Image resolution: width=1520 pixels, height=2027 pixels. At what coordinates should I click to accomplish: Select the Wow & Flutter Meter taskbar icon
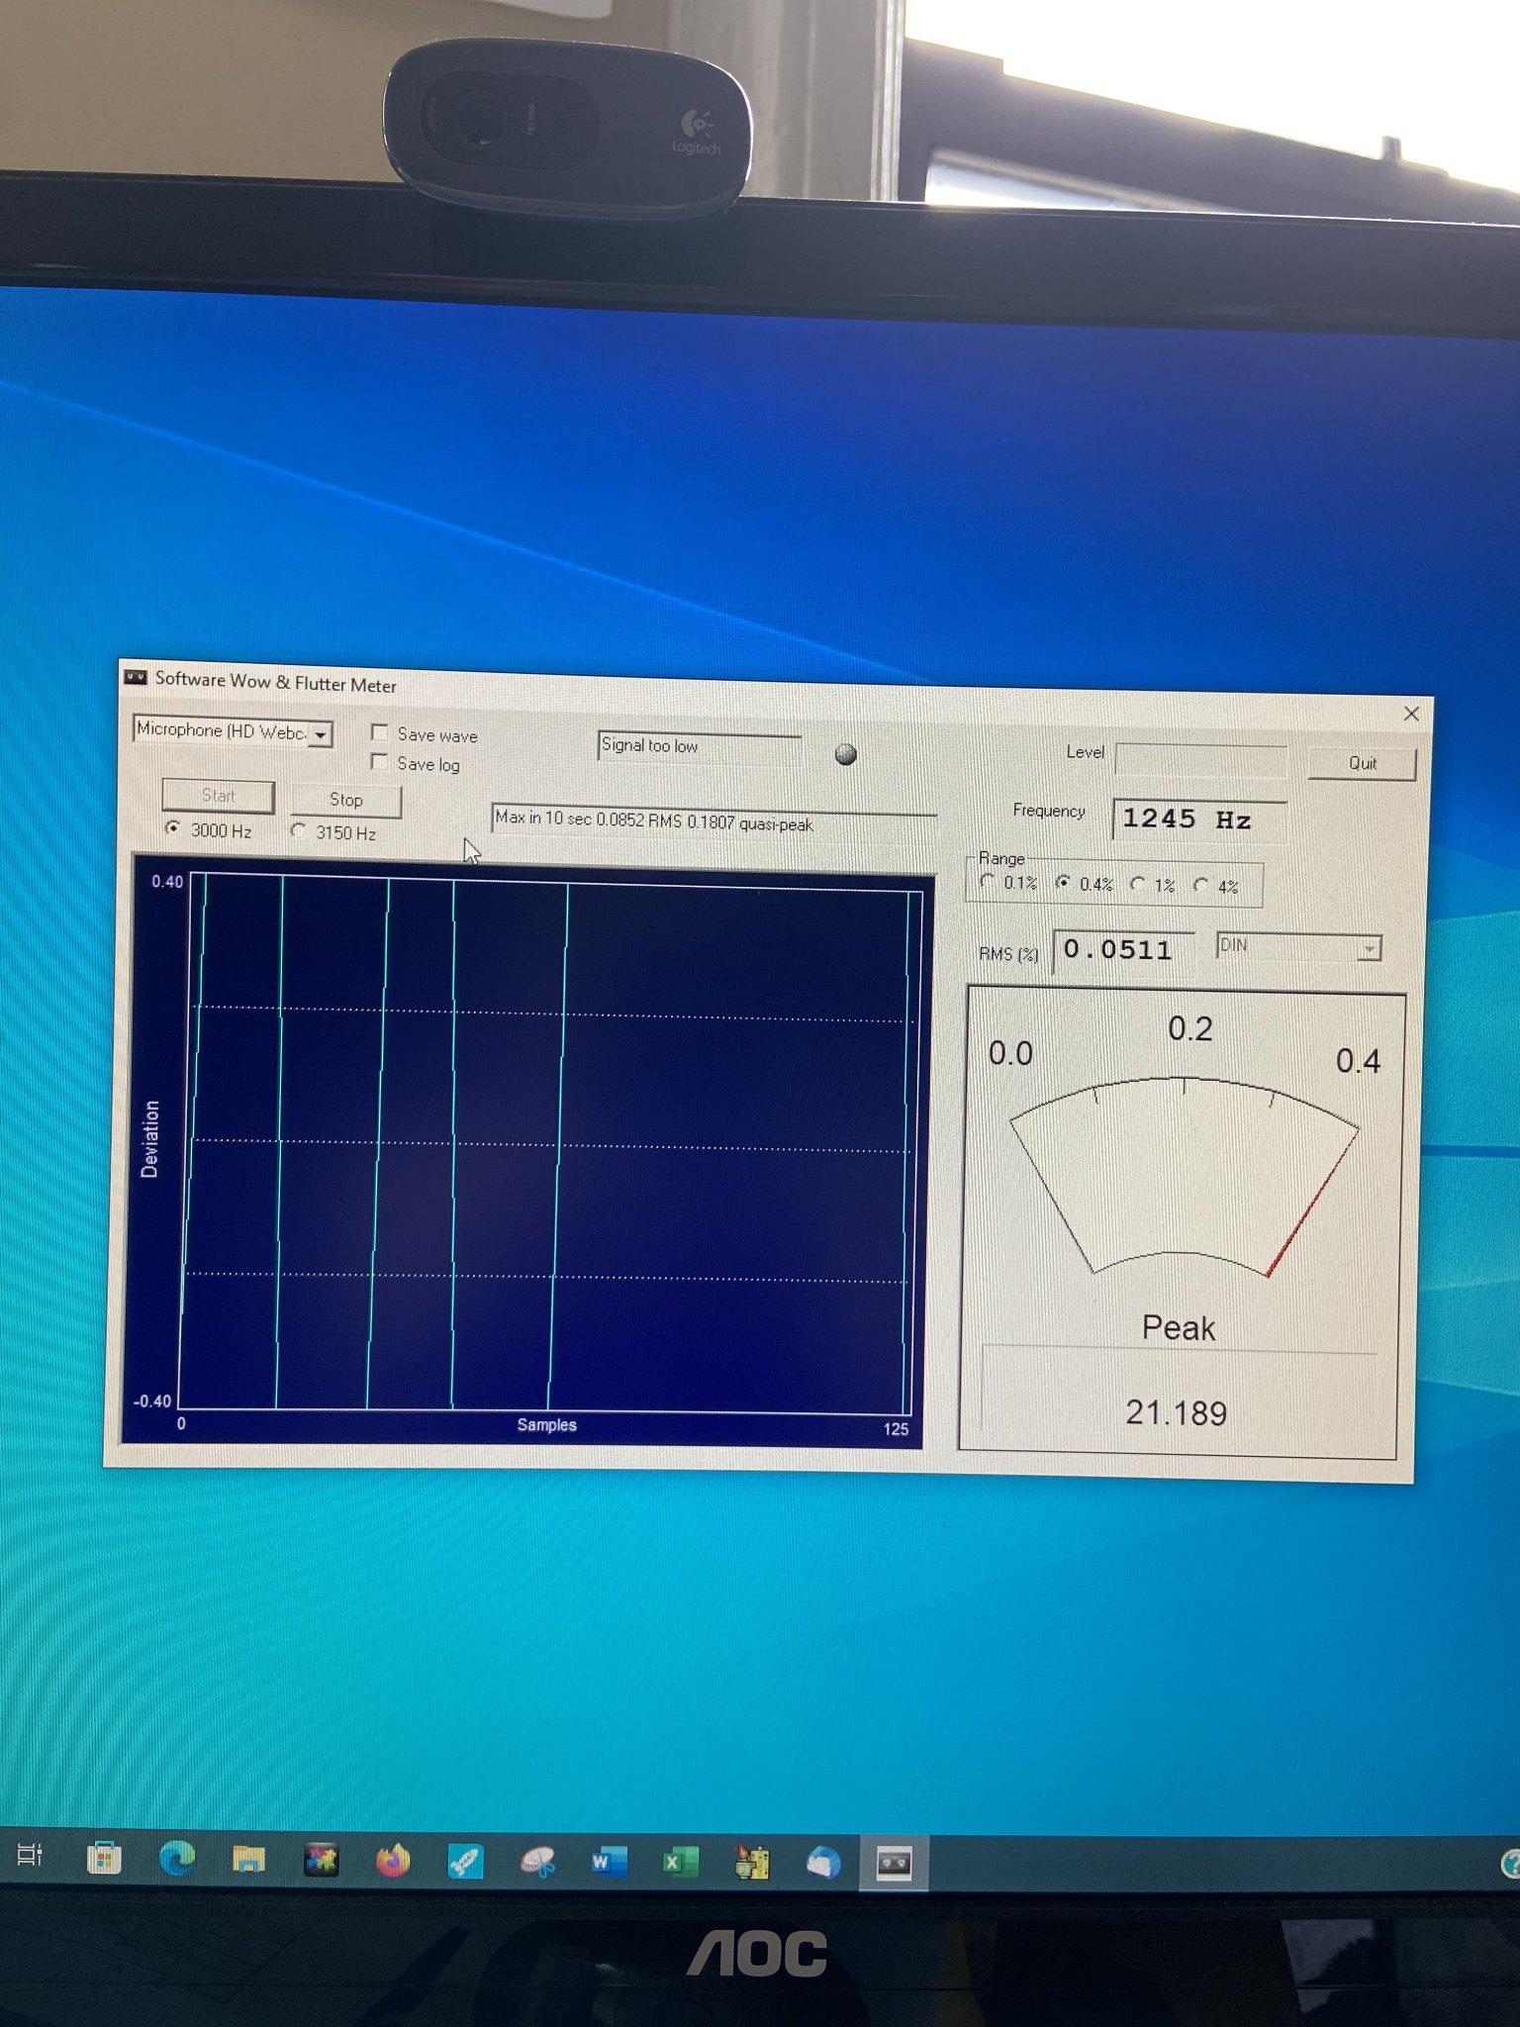pos(894,1864)
